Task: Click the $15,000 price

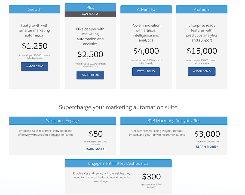Action: 202,51
